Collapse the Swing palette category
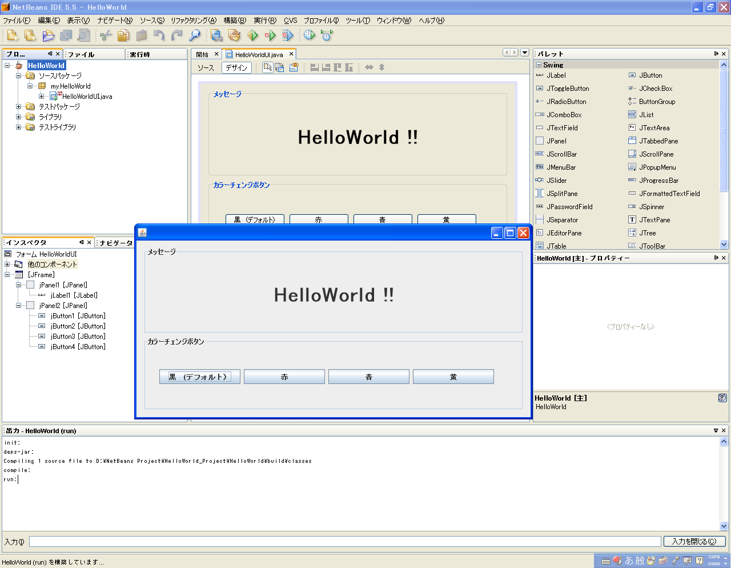The width and height of the screenshot is (731, 568). (x=539, y=65)
